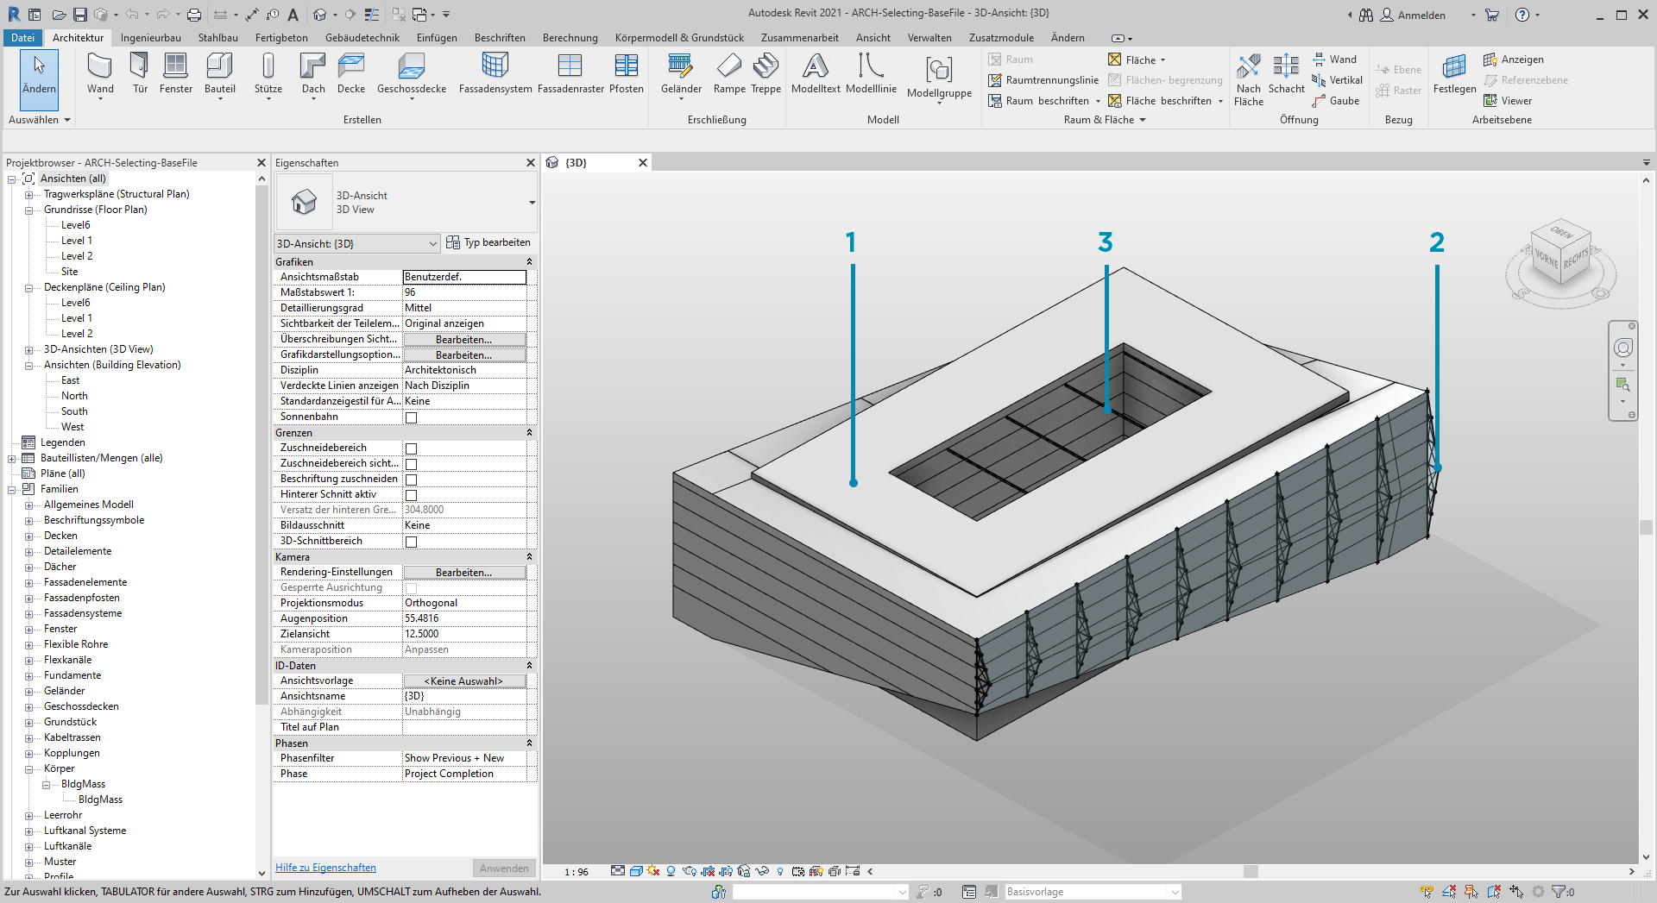Open the Hilfe zu Eigenschaften link
1657x903 pixels.
click(325, 868)
